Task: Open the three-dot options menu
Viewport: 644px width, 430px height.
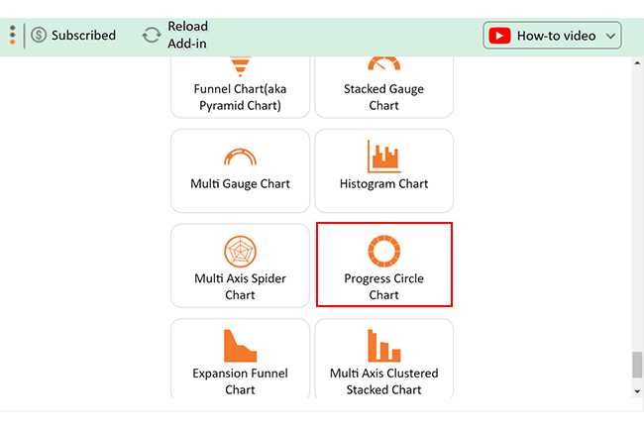Action: point(13,35)
